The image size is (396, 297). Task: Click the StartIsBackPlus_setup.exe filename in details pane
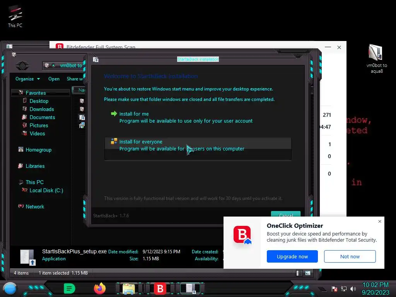(74, 251)
